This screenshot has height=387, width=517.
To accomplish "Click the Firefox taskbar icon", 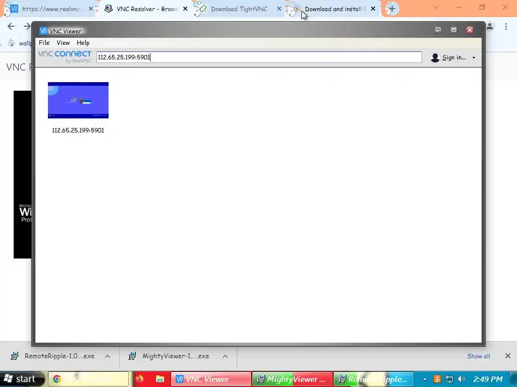I will coord(139,379).
